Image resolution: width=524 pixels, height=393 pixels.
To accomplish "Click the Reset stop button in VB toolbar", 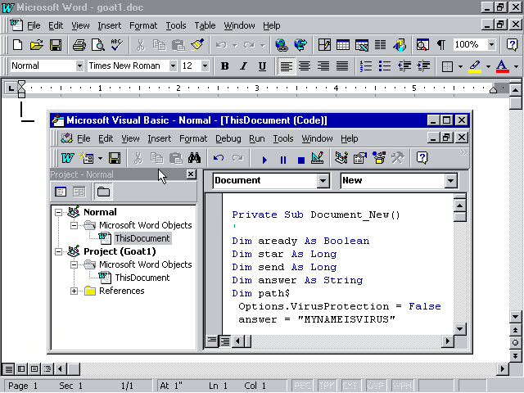I will [x=301, y=160].
